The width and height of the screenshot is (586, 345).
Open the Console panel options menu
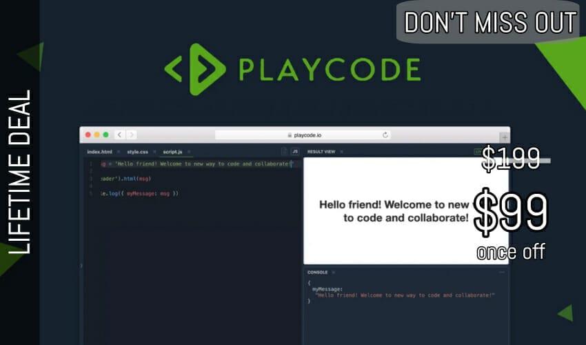(501, 273)
